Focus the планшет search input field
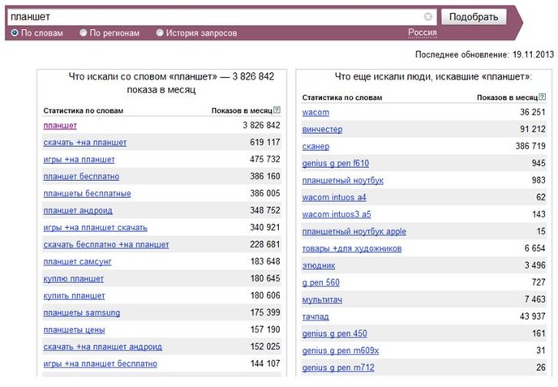The height and width of the screenshot is (387, 558). (215, 17)
